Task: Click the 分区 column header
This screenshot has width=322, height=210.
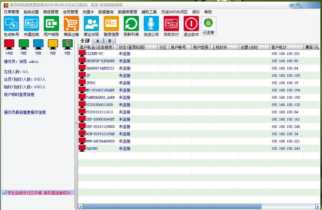Action: [163, 47]
